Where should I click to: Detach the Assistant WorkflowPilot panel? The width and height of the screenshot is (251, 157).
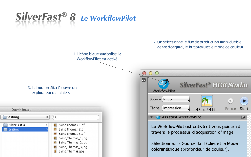click(x=243, y=117)
